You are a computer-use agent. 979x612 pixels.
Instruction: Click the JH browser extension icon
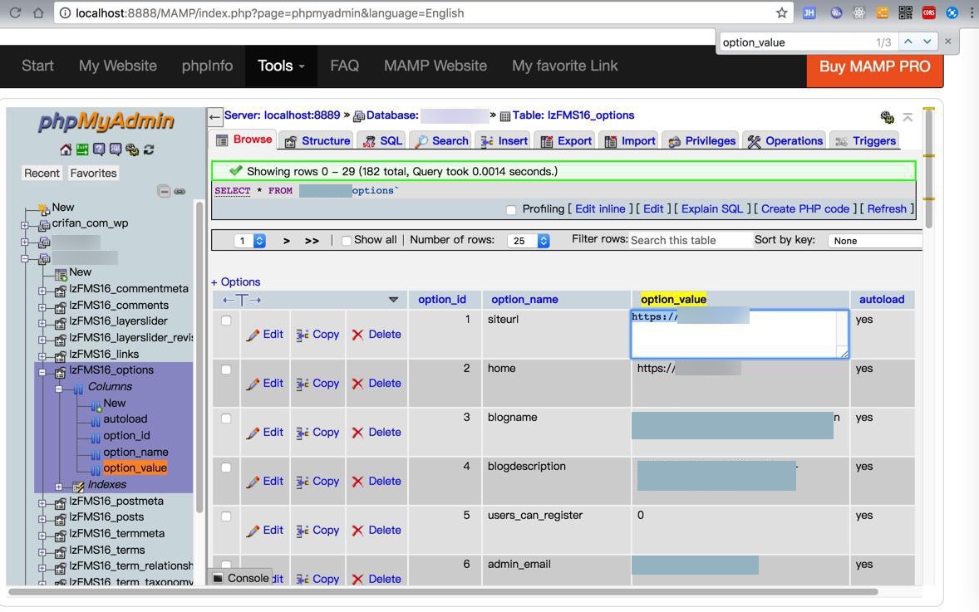pyautogui.click(x=809, y=12)
